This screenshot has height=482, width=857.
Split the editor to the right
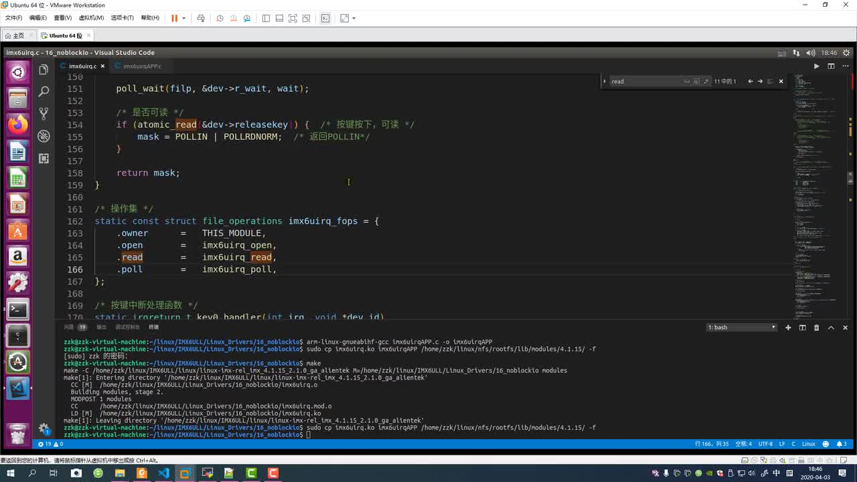831,66
